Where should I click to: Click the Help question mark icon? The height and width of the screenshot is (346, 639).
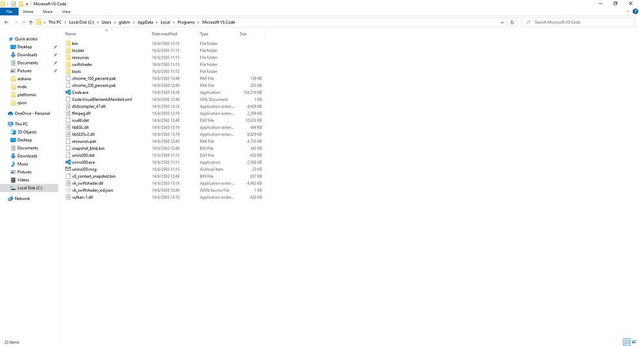pos(635,11)
